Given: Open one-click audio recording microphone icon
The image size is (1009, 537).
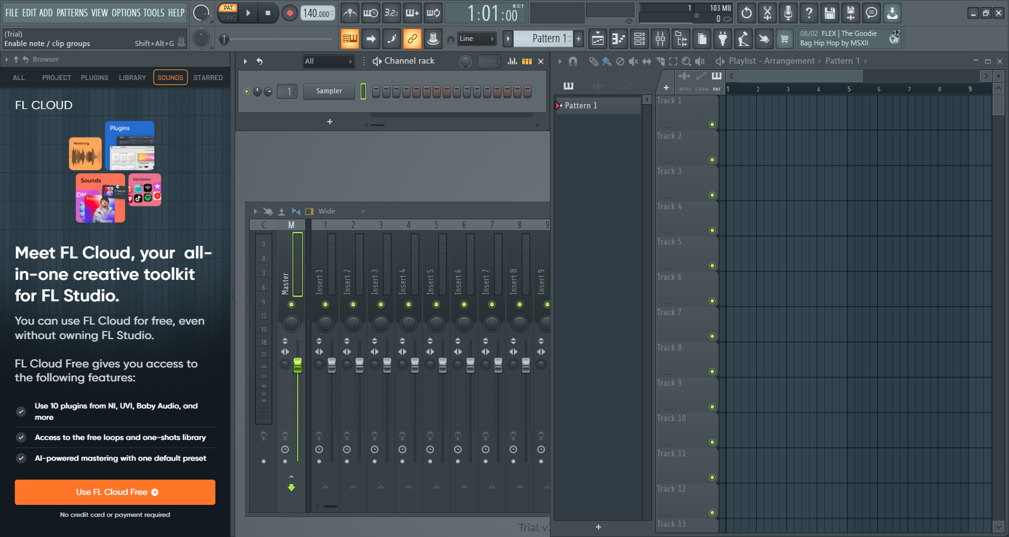Looking at the screenshot, I should (x=788, y=13).
